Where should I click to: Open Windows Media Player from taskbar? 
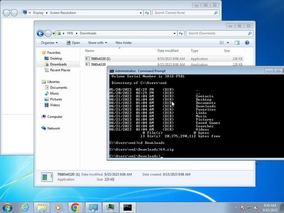[x=59, y=207]
